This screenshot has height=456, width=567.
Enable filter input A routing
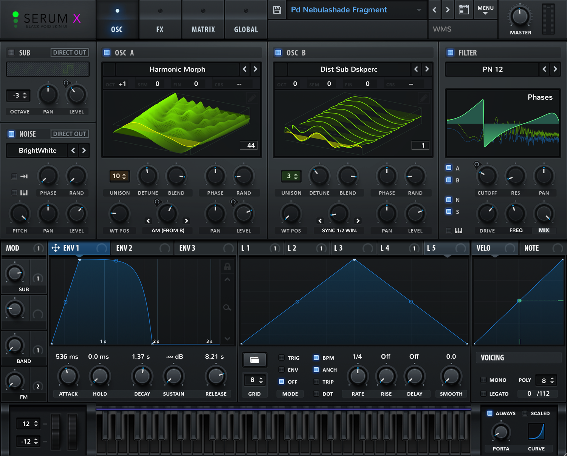(449, 167)
